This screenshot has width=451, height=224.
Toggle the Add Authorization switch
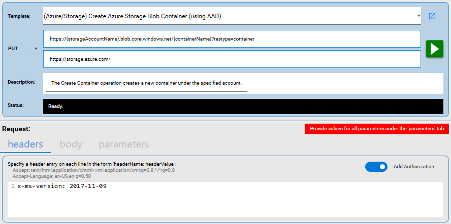[x=376, y=167]
